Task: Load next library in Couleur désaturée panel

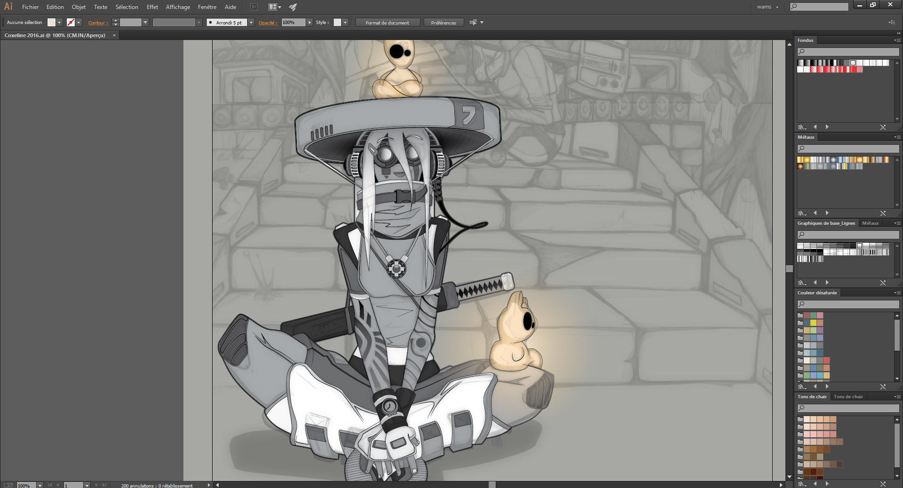Action: [827, 386]
